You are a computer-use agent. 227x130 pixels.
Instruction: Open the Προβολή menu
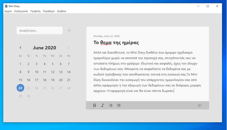pos(35,11)
